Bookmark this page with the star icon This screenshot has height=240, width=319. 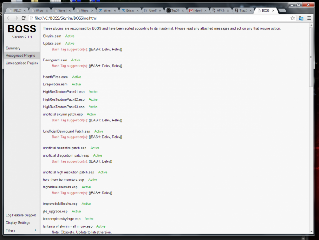[293, 18]
